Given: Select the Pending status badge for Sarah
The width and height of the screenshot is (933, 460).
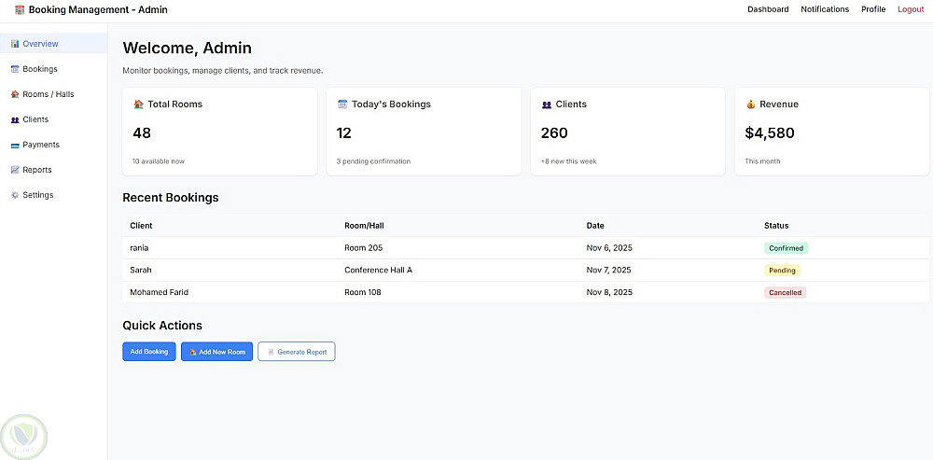Looking at the screenshot, I should [782, 271].
